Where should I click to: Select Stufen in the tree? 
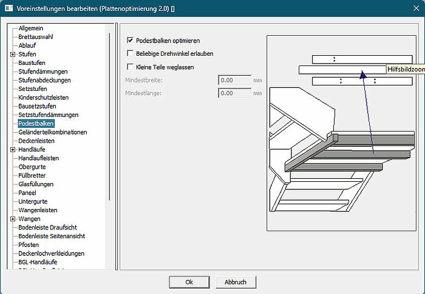27,54
